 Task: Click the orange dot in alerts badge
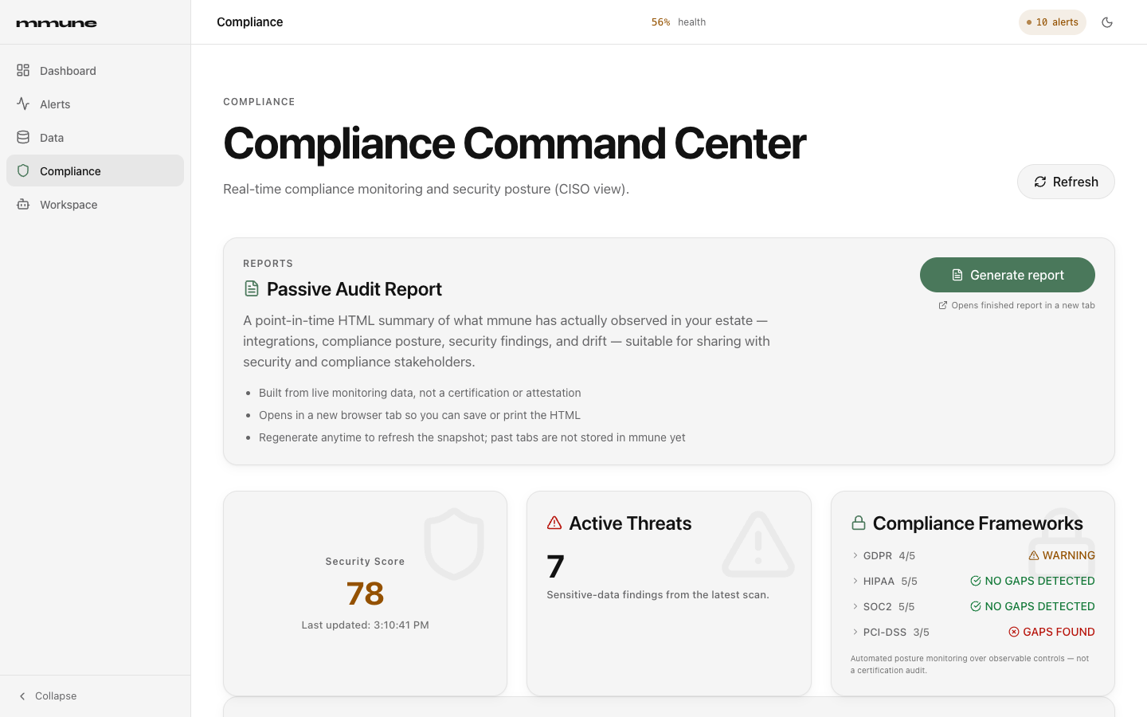1029,22
